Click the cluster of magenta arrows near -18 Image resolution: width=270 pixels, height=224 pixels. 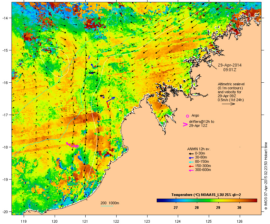coord(72,145)
